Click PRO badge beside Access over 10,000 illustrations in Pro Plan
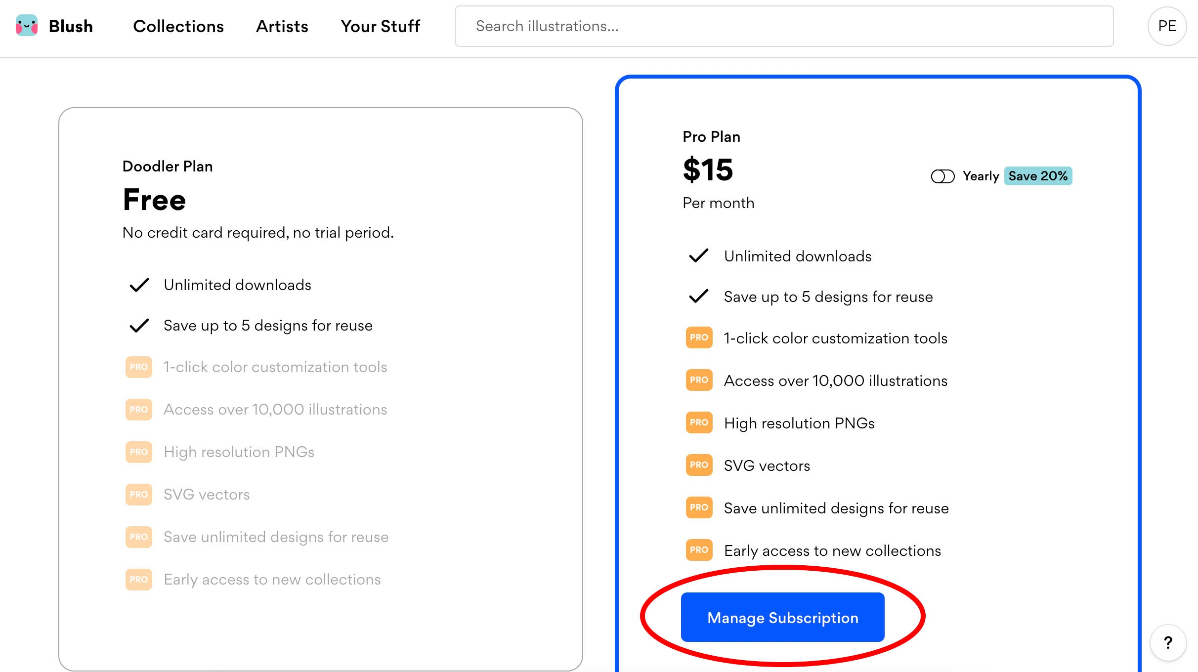The width and height of the screenshot is (1198, 672). coord(699,380)
